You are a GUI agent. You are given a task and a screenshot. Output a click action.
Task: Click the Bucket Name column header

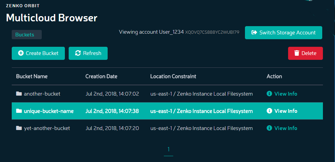(x=32, y=76)
